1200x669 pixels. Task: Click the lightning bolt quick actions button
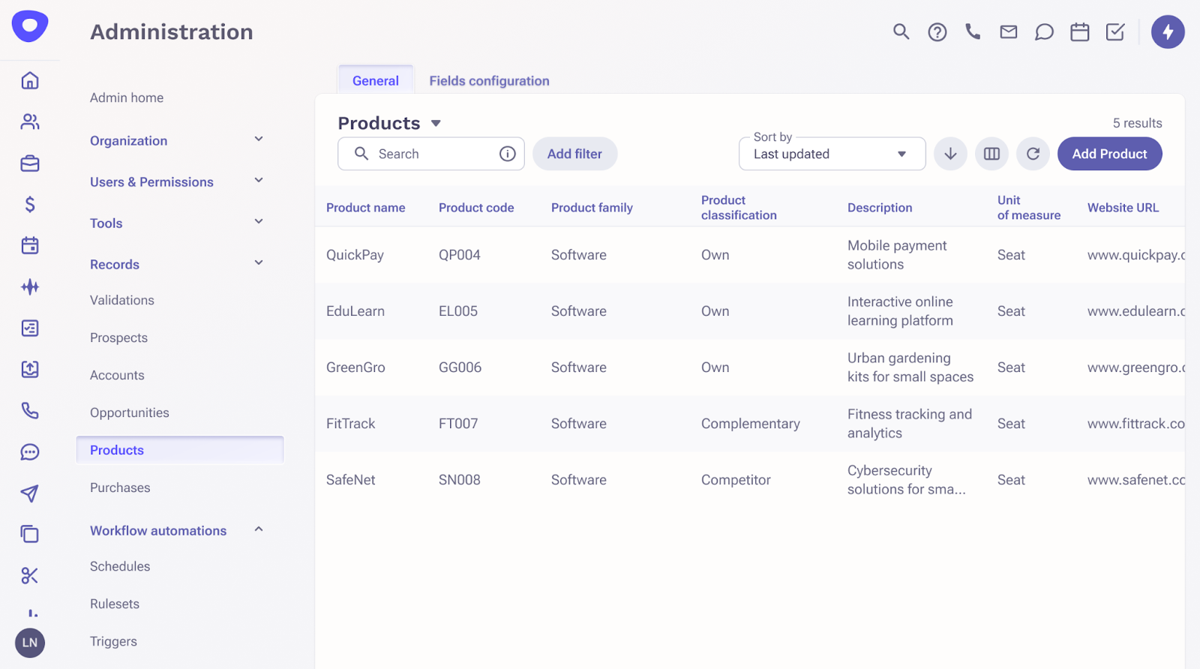point(1168,32)
